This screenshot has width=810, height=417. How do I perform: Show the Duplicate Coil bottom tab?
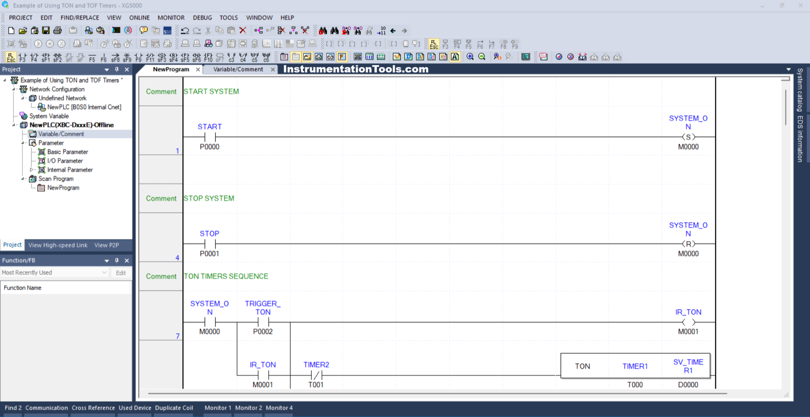point(174,408)
